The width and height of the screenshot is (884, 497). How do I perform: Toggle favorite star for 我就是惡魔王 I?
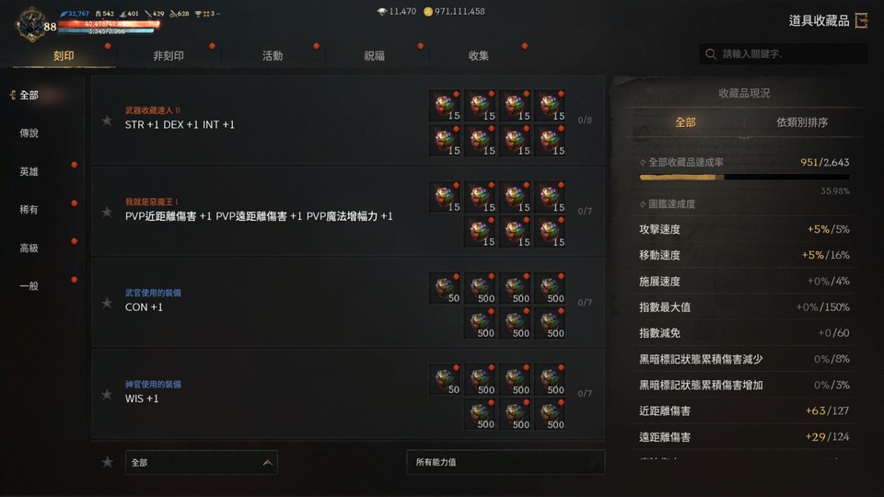[107, 212]
